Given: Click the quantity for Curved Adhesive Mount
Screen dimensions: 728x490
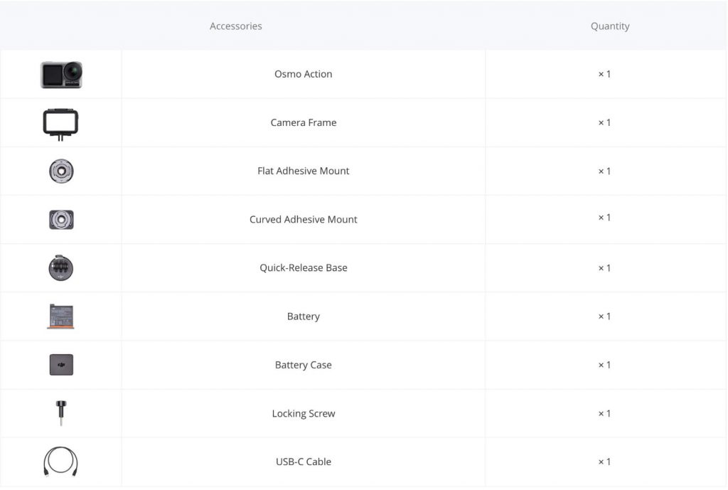Looking at the screenshot, I should coord(604,218).
